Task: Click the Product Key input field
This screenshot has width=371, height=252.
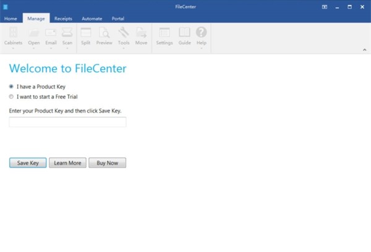Action: click(67, 122)
